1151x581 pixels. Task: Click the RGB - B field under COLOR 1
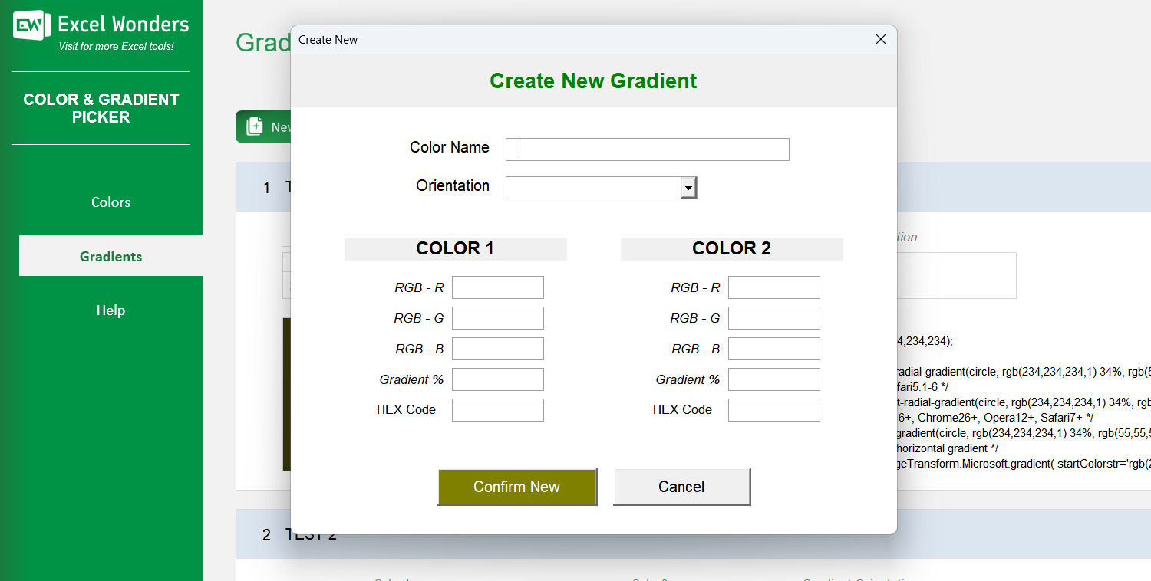coord(497,348)
